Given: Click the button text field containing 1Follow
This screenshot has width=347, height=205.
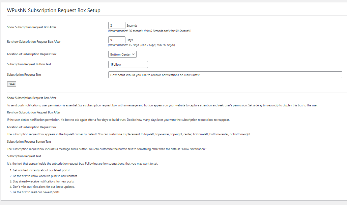Looking at the screenshot, I should [128, 65].
